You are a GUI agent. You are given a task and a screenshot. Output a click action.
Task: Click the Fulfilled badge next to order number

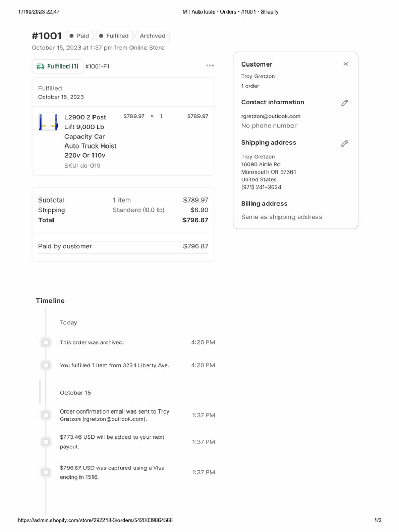tap(114, 36)
